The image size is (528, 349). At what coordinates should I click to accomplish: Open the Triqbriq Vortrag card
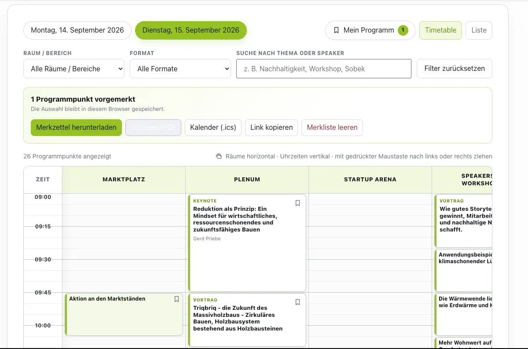(x=247, y=320)
